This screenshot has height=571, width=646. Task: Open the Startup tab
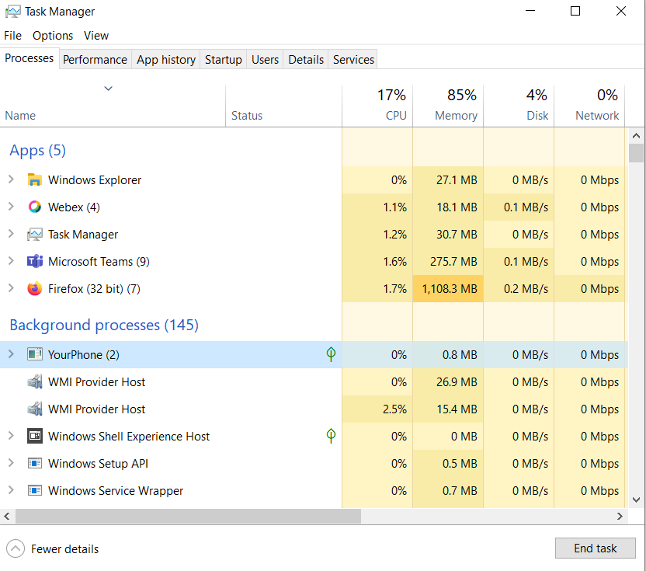point(223,60)
